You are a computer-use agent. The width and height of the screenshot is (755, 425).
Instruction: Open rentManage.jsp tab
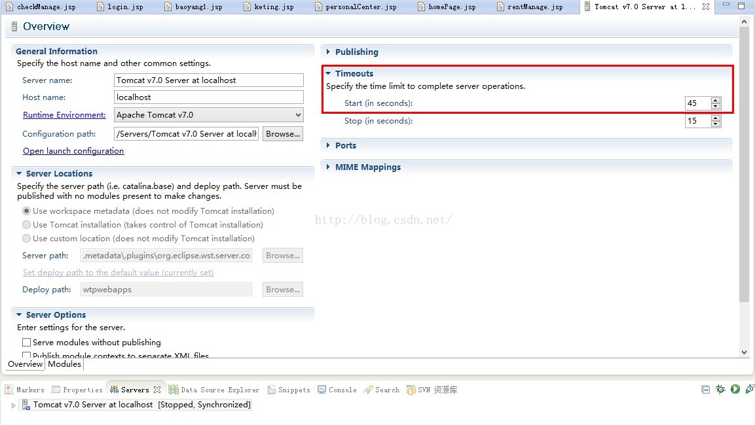(530, 7)
